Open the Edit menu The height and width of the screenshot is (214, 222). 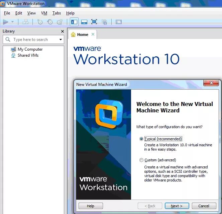coord(18,13)
